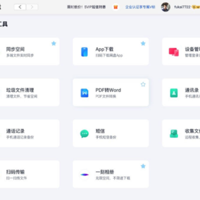Open the enterprise certification V-badge link
Viewport: 200px width, 200px height.
click(140, 7)
